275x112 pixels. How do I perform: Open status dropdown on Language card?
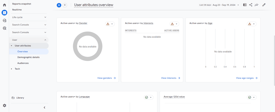(148, 97)
